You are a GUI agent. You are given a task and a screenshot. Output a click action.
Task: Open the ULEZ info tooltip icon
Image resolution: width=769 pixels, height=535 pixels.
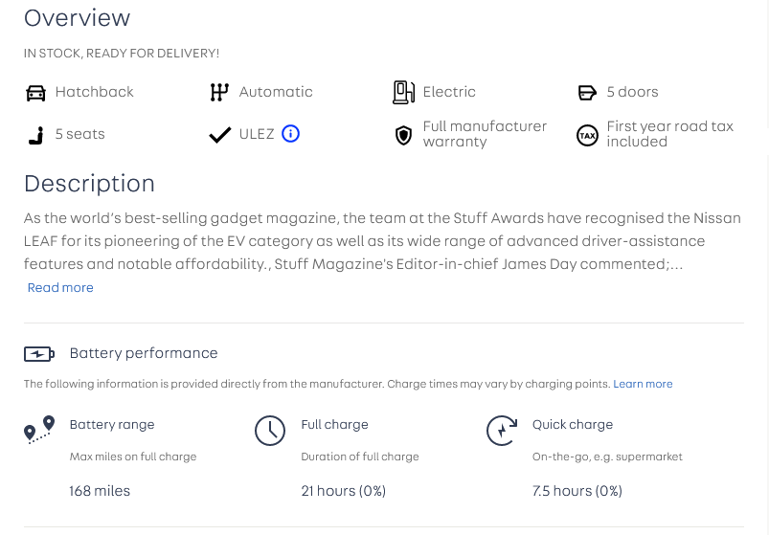[x=291, y=134]
